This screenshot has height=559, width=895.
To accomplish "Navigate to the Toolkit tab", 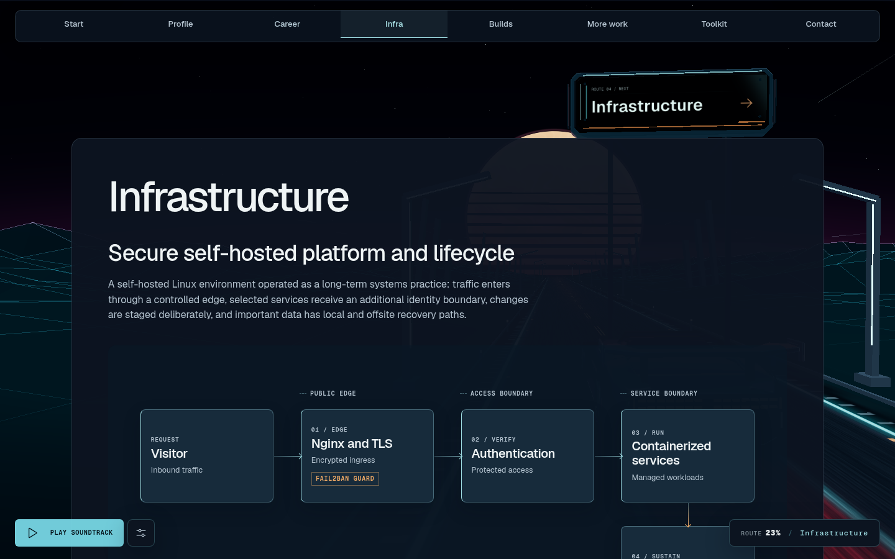I will (x=714, y=24).
